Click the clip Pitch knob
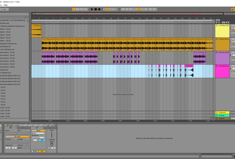 click(51, 144)
